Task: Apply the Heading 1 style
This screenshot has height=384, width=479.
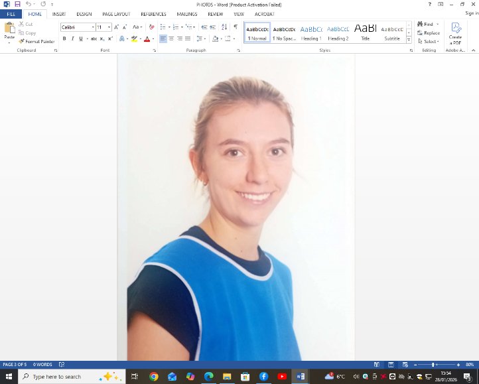Action: click(x=311, y=32)
